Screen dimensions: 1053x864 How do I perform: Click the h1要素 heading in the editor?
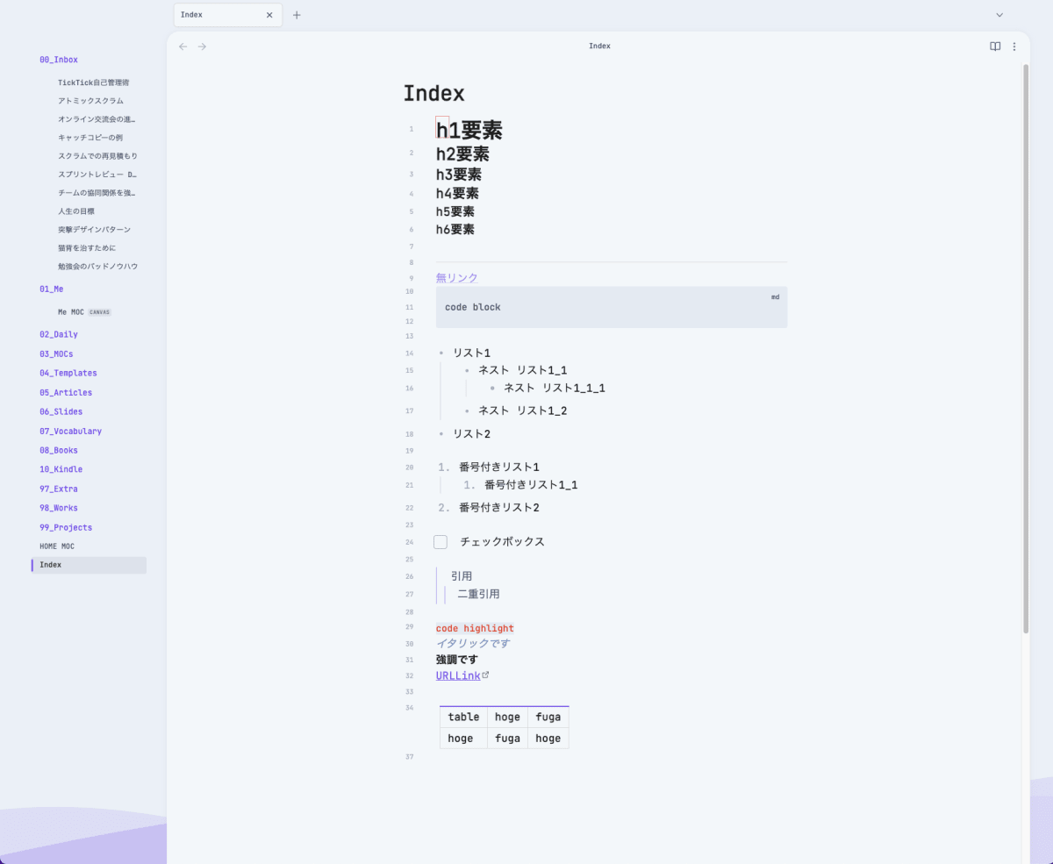click(470, 129)
